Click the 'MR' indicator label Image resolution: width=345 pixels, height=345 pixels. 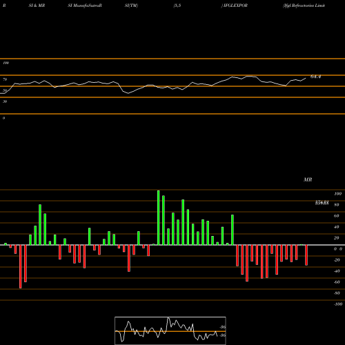(x=308, y=179)
